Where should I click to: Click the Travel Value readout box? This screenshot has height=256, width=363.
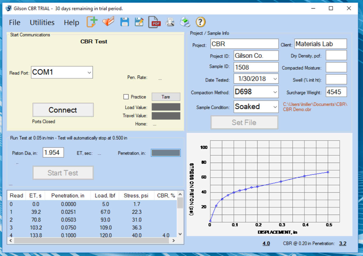[x=166, y=116]
